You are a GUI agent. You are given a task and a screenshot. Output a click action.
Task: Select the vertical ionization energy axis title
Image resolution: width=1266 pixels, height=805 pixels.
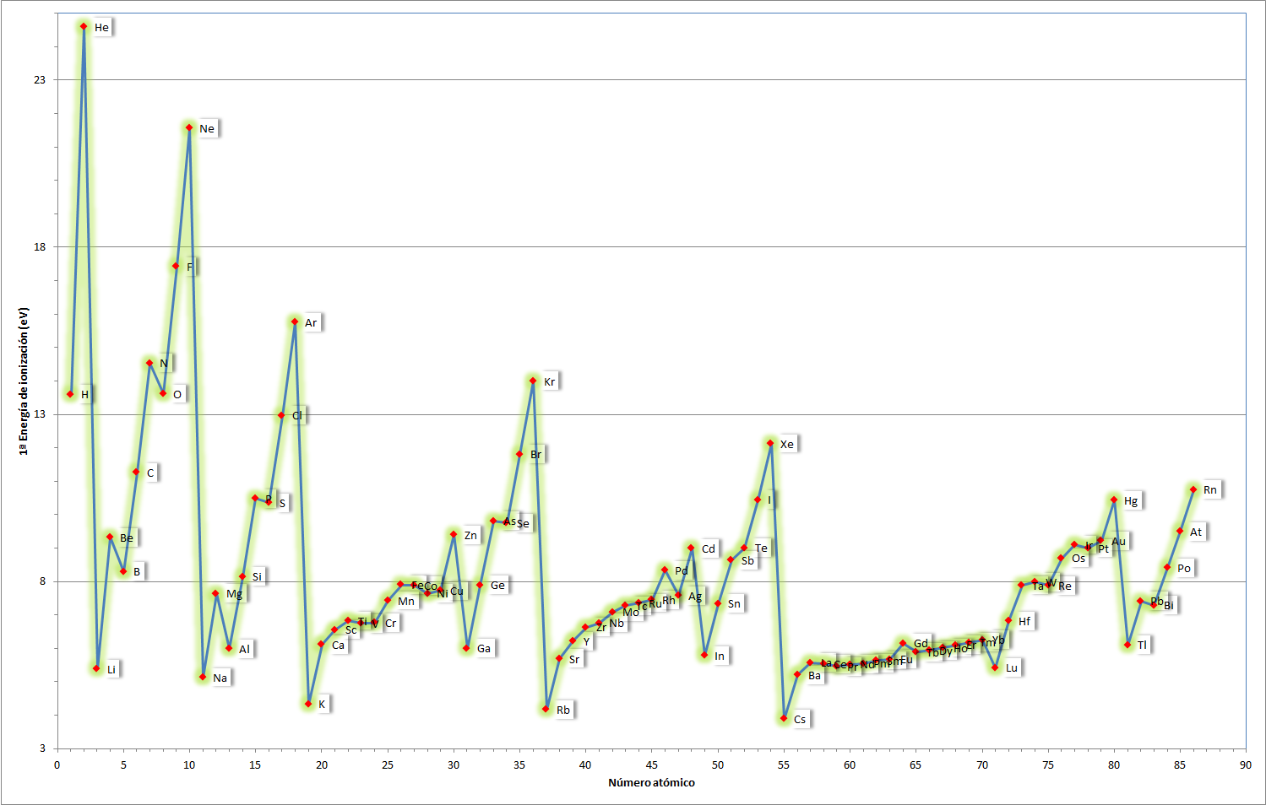24,381
